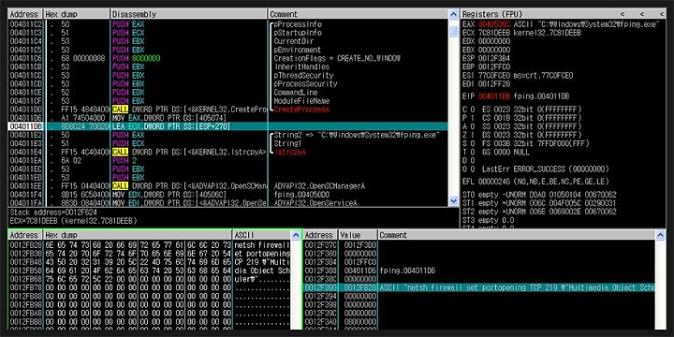
Task: Click the P flag with CS segment row
Action: click(521, 118)
